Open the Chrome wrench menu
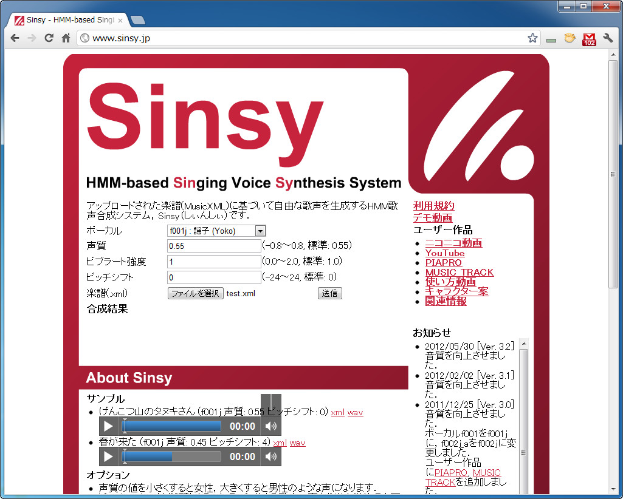Screen dimensions: 623x499 click(608, 38)
